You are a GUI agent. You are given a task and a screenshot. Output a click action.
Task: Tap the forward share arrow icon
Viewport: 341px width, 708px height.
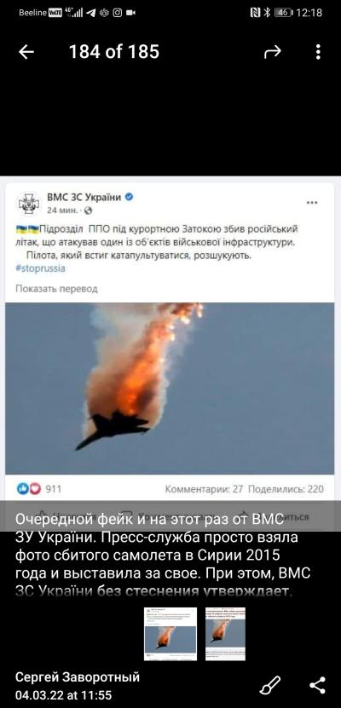point(272,52)
